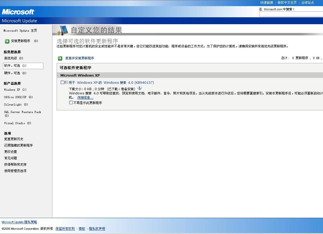Click 按类型选择 heading
The image size is (323, 234).
click(x=12, y=52)
